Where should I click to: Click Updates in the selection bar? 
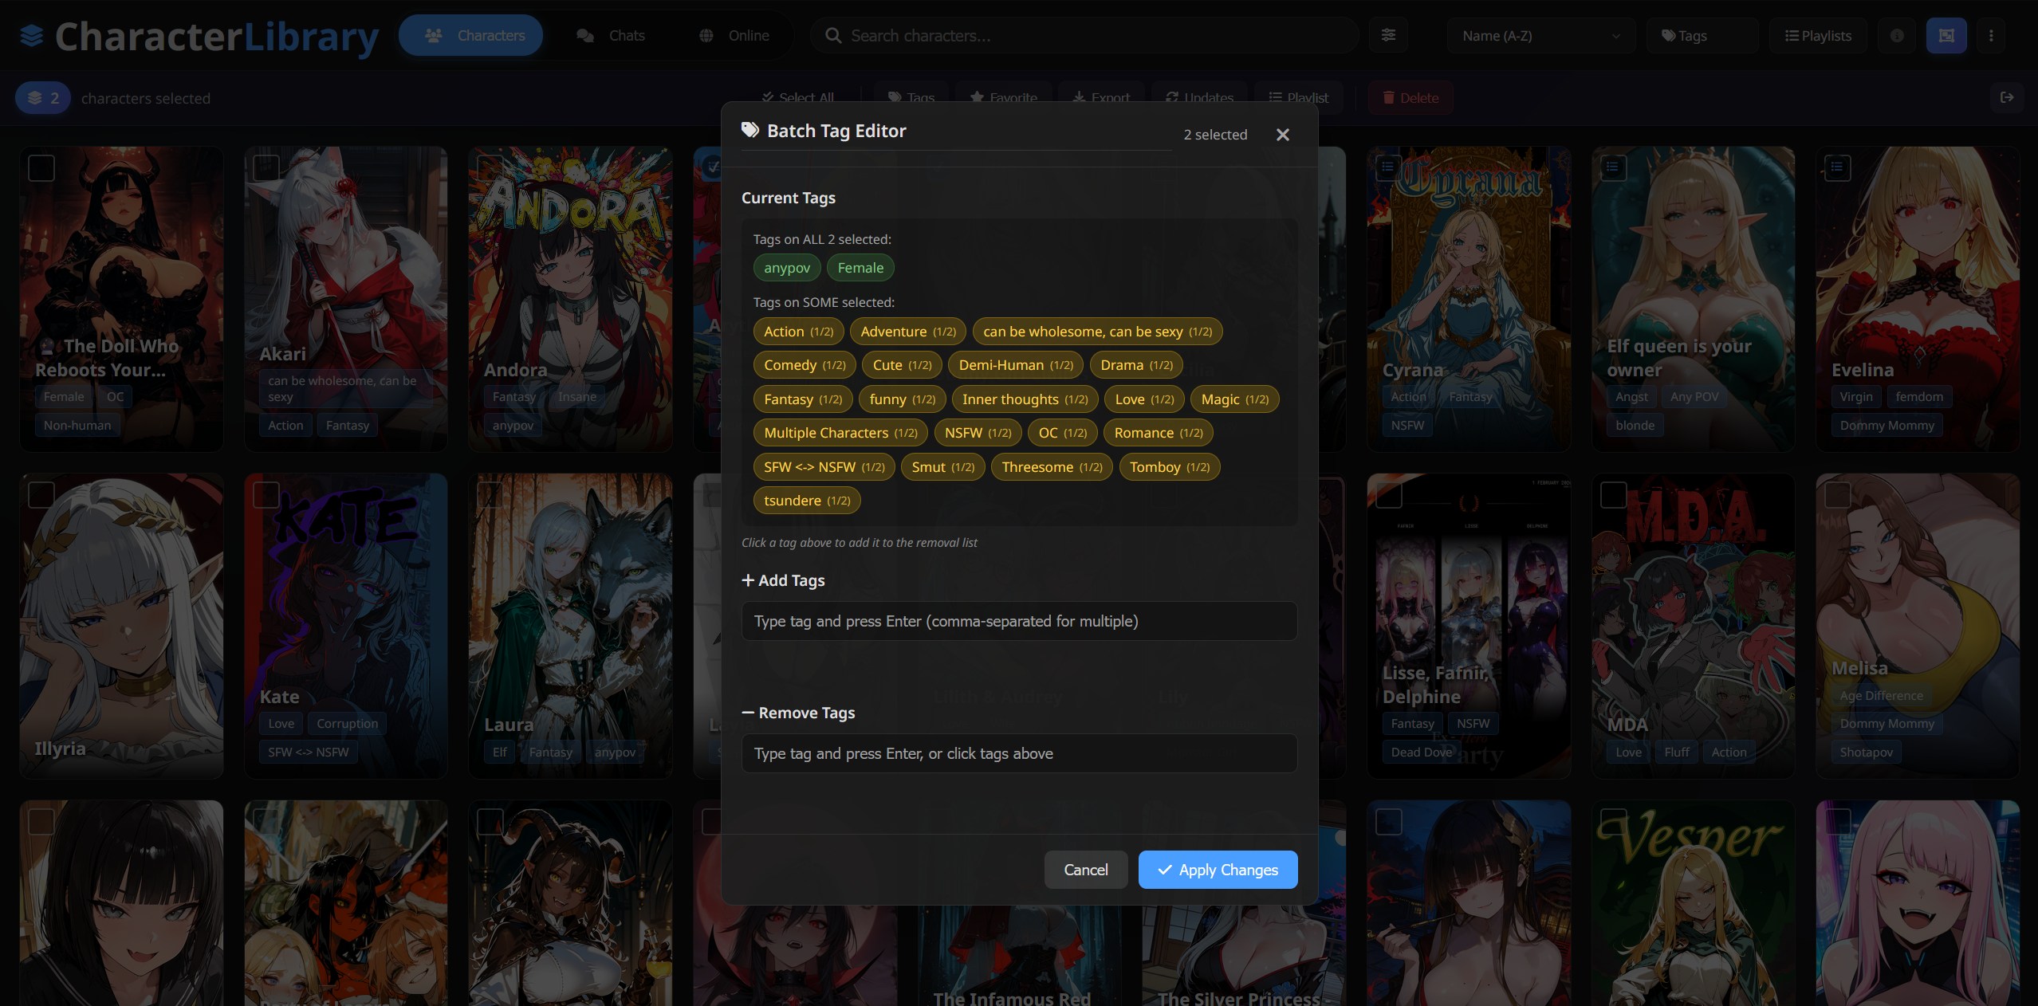1199,97
